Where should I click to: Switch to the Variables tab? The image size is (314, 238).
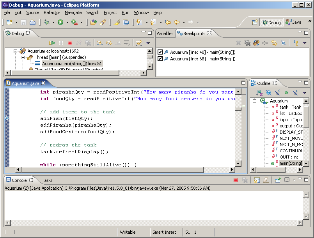(x=165, y=33)
